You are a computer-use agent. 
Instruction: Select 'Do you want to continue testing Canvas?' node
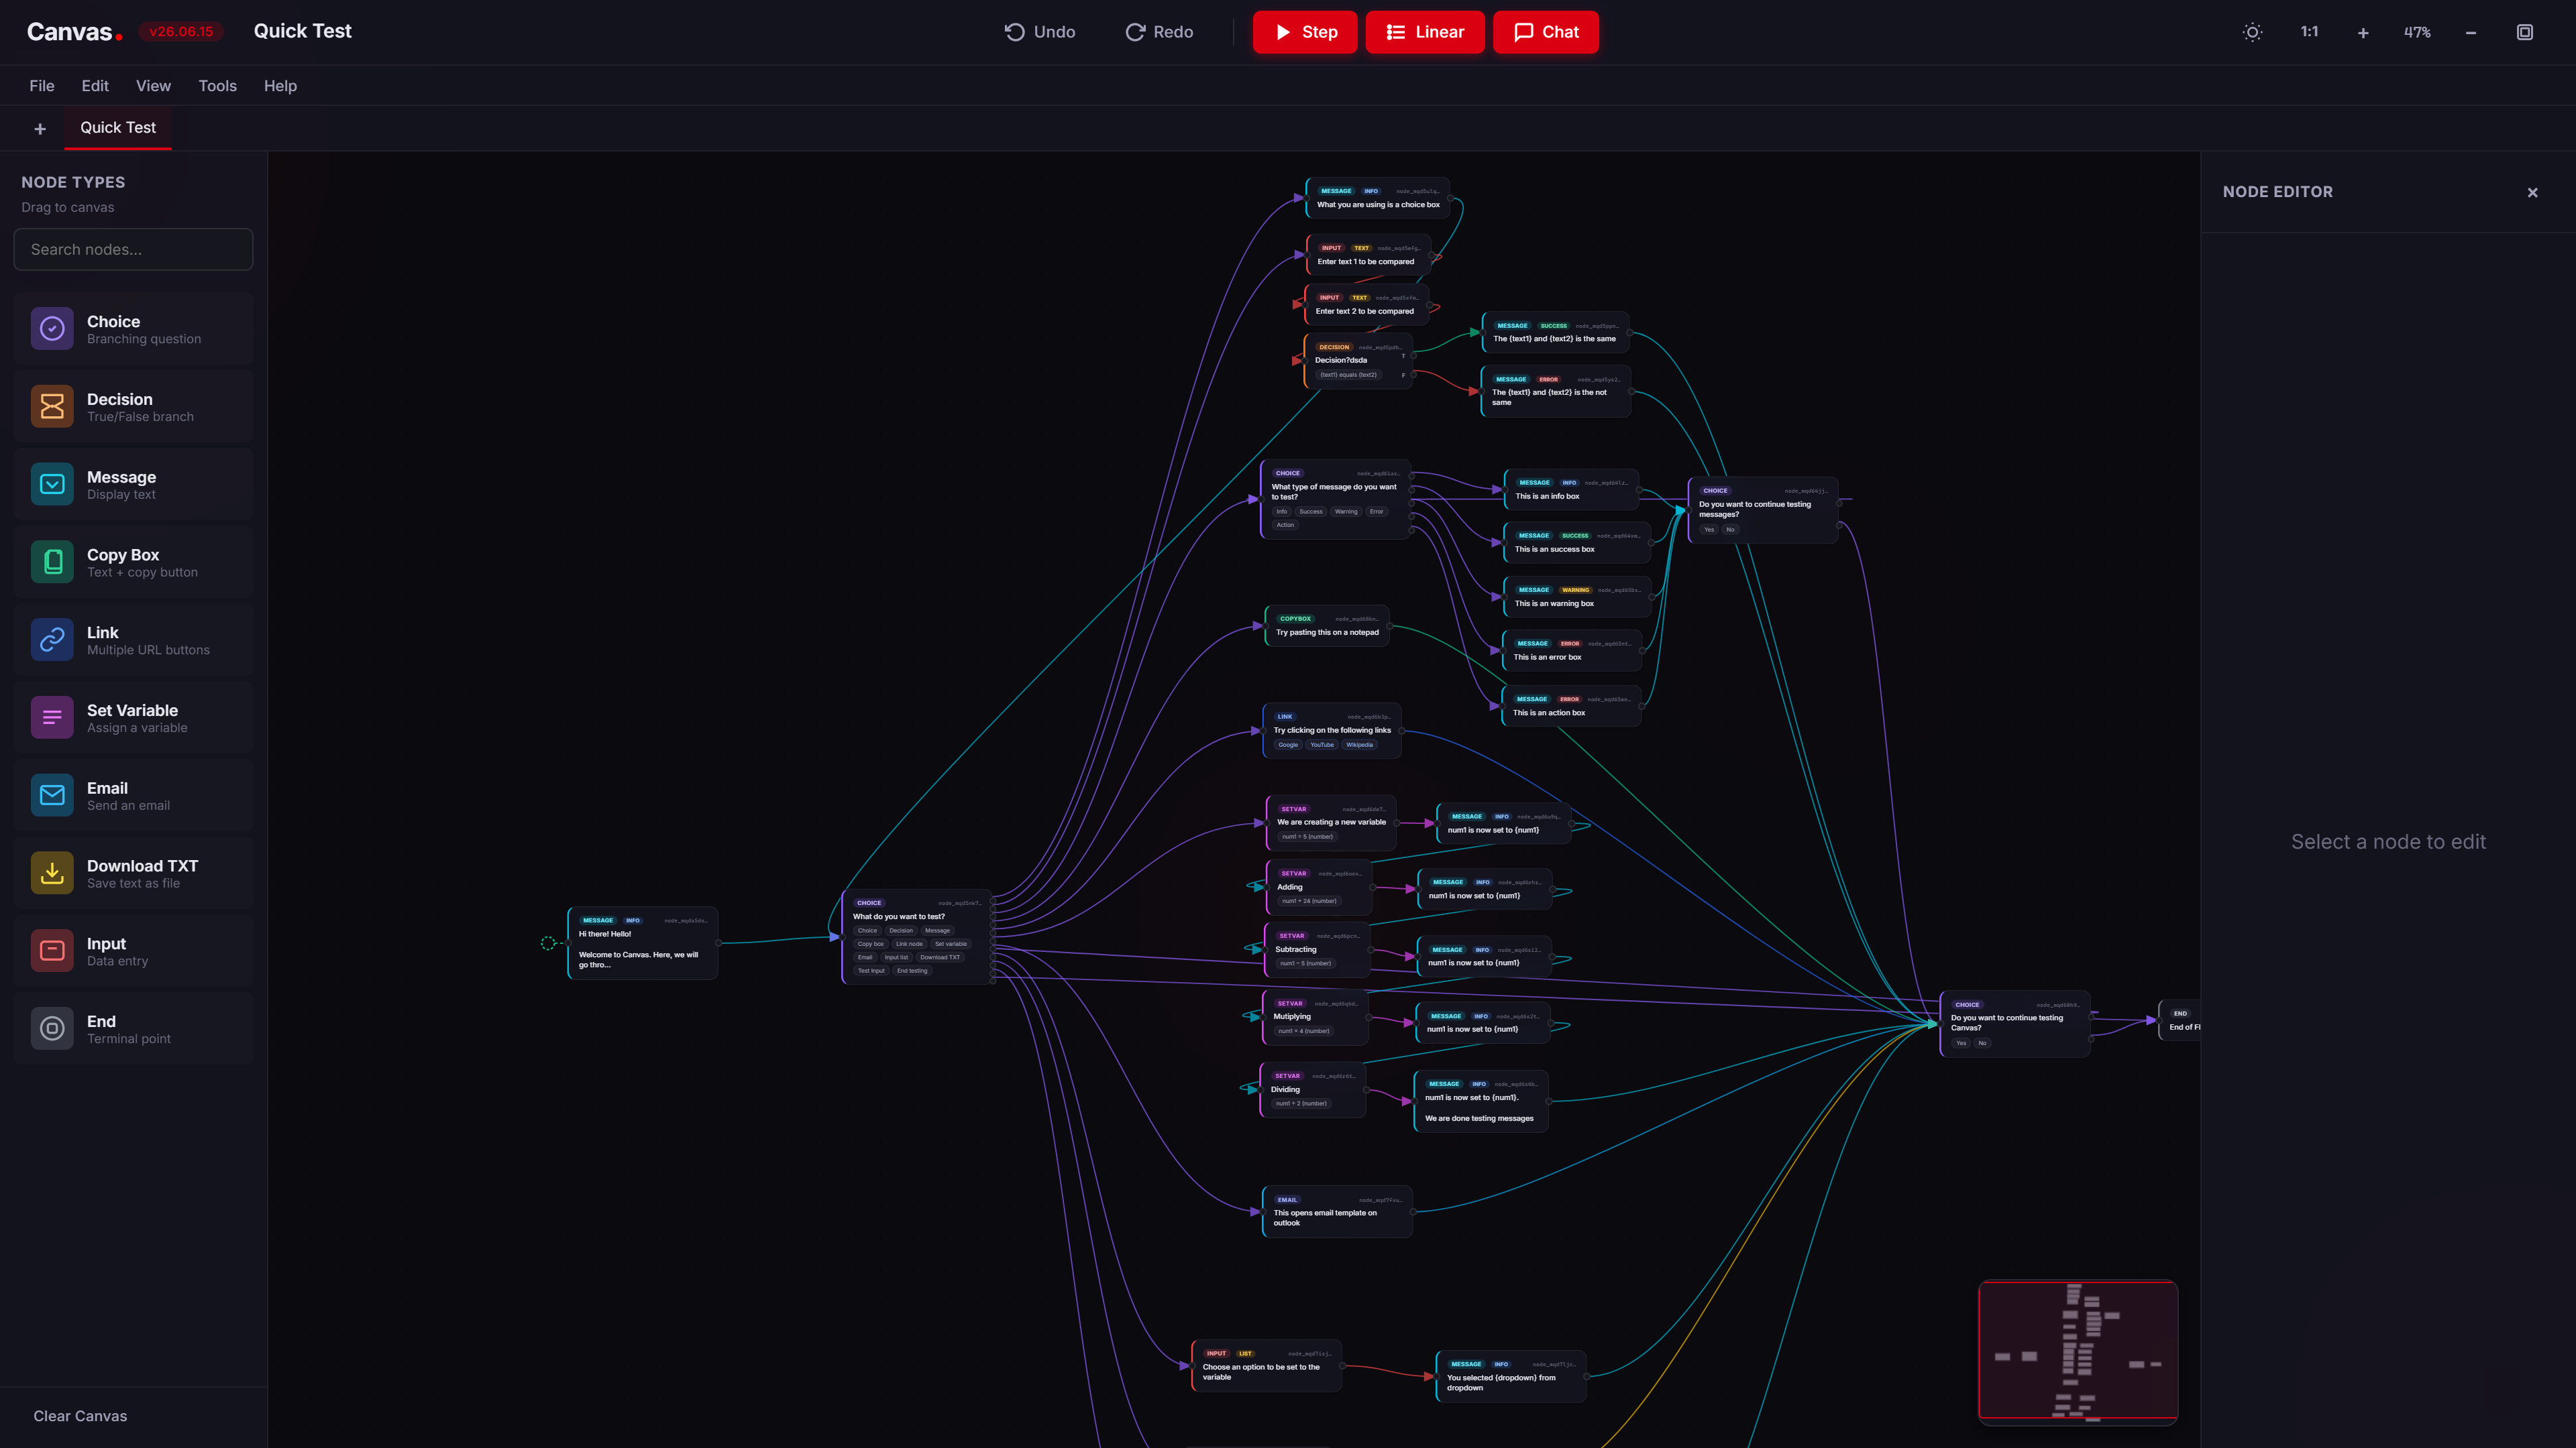pyautogui.click(x=2015, y=1023)
